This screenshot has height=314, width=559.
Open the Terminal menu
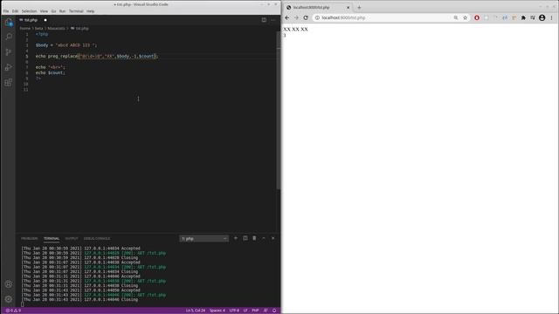(x=76, y=11)
